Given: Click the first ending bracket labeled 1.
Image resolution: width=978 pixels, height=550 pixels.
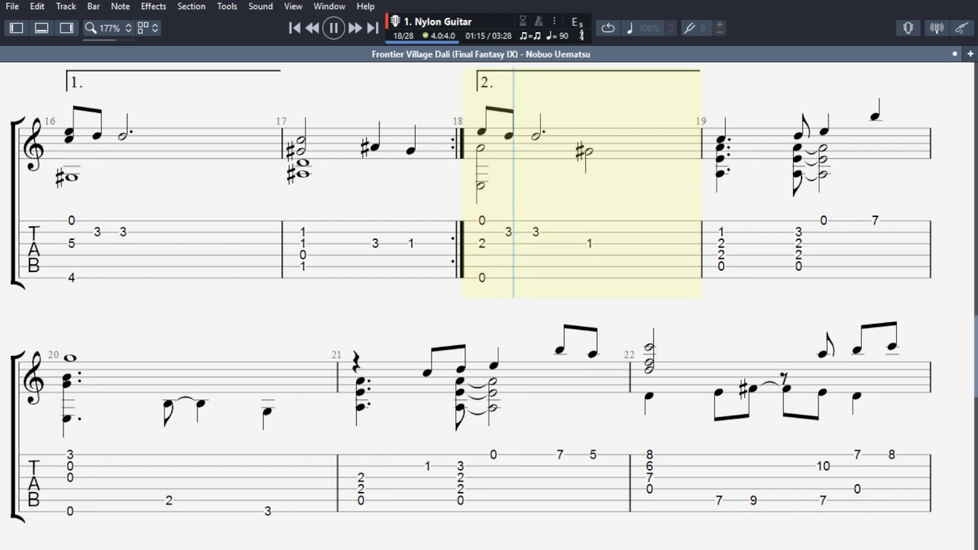Looking at the screenshot, I should (173, 81).
